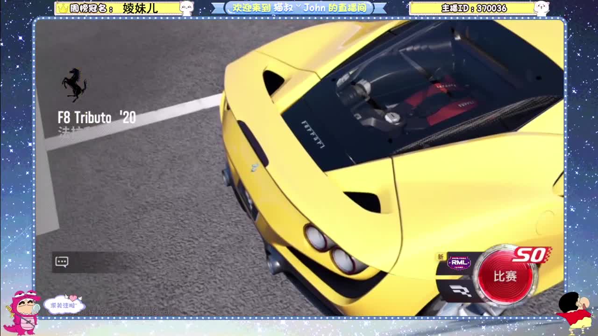Click the black prancing horse Ferrari logo
Viewport: 598px width, 336px height.
pos(74,84)
